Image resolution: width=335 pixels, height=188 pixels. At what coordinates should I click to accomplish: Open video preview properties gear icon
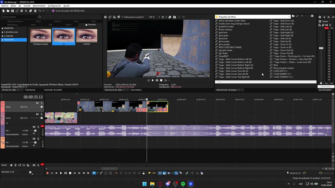click(105, 17)
